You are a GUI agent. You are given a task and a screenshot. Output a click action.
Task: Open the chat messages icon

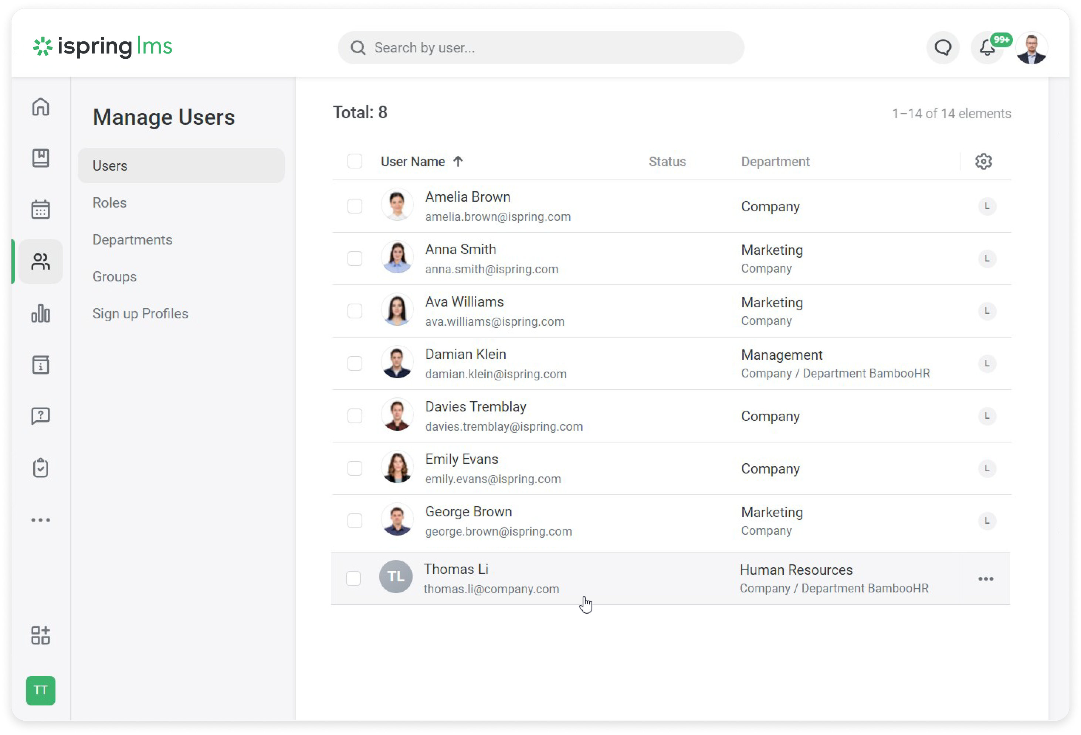[x=943, y=48]
